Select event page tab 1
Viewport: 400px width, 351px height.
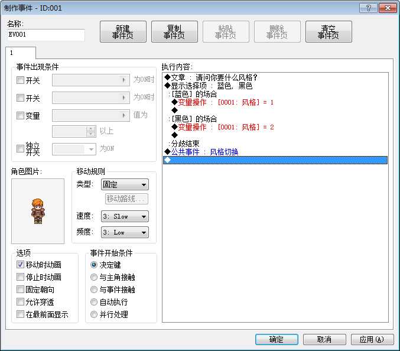coord(21,53)
